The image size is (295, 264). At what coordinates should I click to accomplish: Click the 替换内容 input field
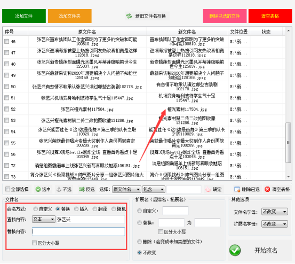point(78,231)
